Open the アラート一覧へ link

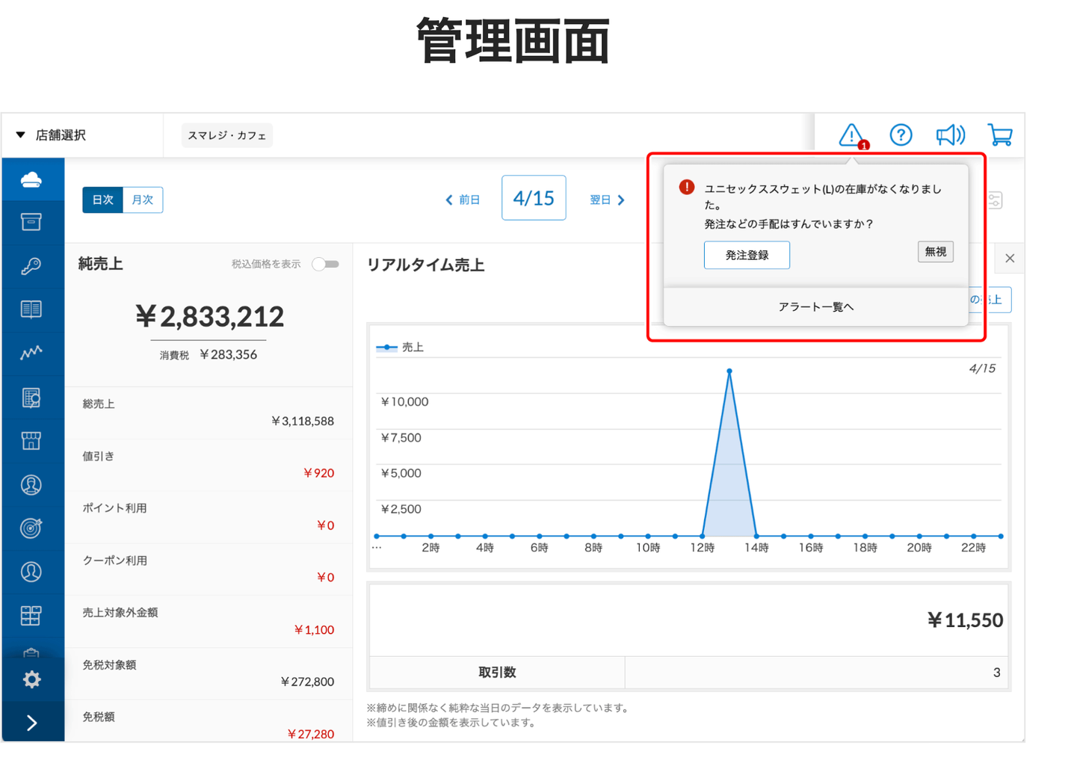[x=815, y=307]
